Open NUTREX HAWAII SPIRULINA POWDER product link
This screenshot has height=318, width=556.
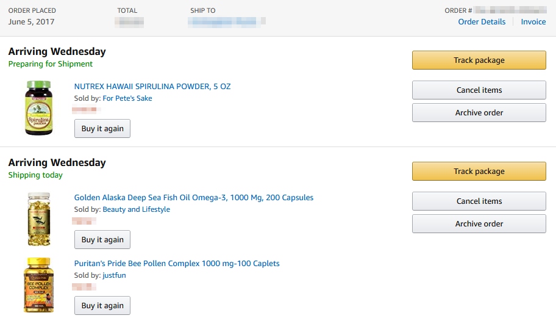coord(152,87)
